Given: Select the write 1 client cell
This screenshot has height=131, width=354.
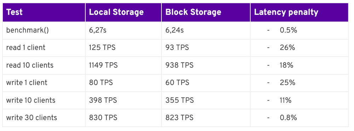Looking at the screenshot, I should coord(27,82).
